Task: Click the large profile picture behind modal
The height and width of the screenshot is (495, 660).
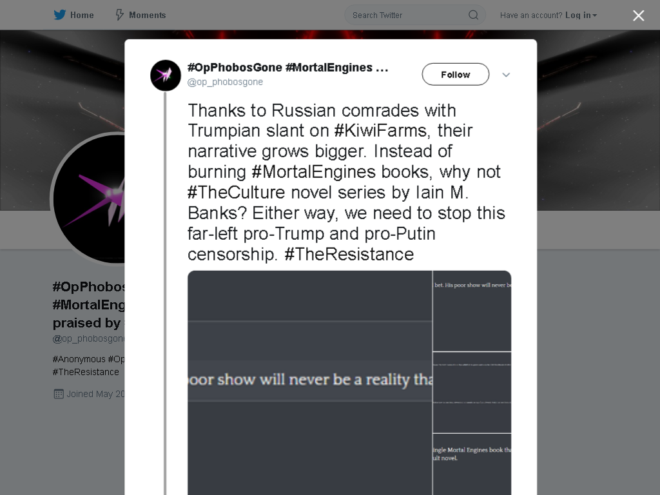Action: point(88,199)
